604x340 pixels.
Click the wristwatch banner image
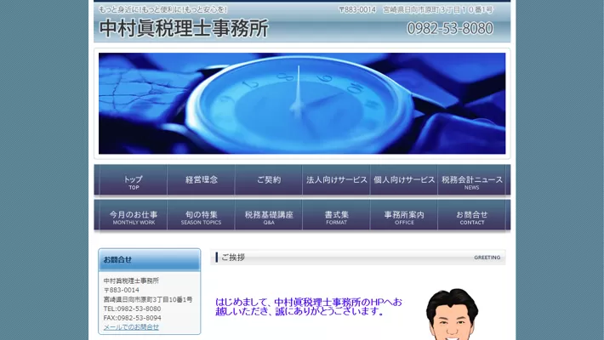302,103
